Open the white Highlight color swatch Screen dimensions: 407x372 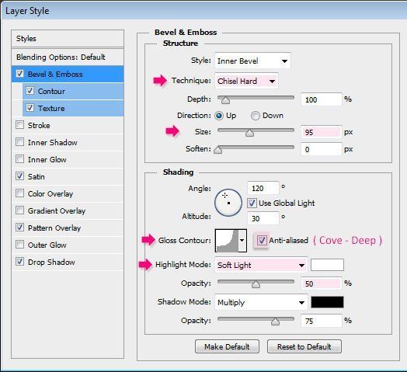pos(327,265)
